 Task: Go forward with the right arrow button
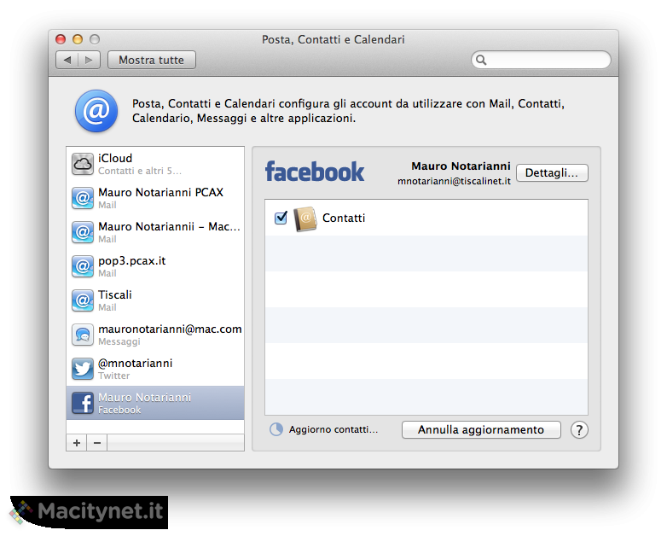pyautogui.click(x=89, y=60)
